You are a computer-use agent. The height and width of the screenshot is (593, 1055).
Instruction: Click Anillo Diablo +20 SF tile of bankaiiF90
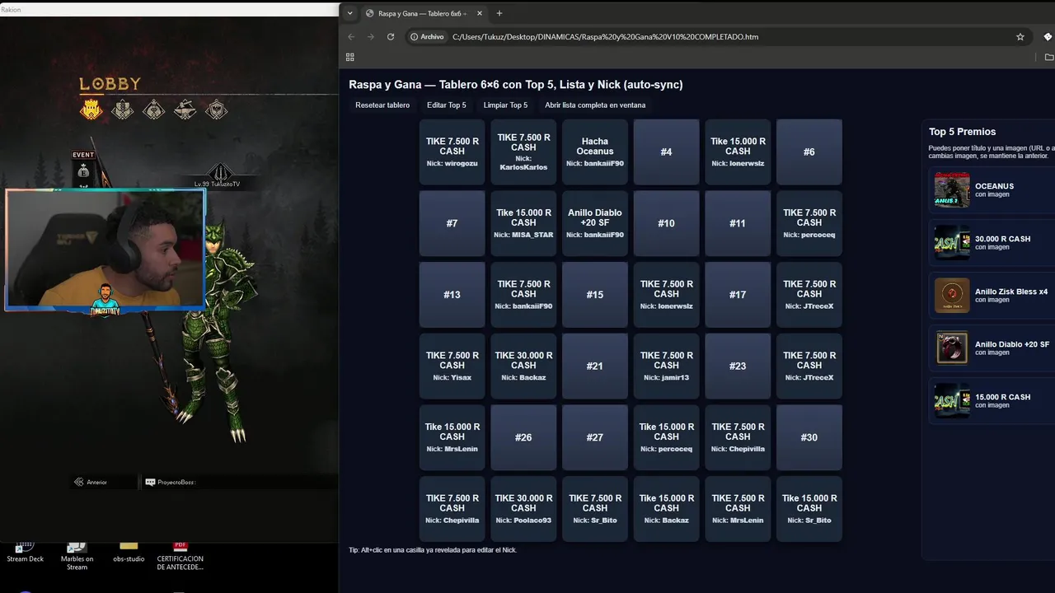point(595,223)
